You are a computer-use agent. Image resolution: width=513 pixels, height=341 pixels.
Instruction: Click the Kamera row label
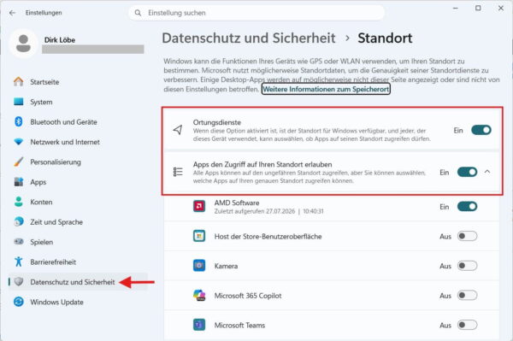click(226, 266)
